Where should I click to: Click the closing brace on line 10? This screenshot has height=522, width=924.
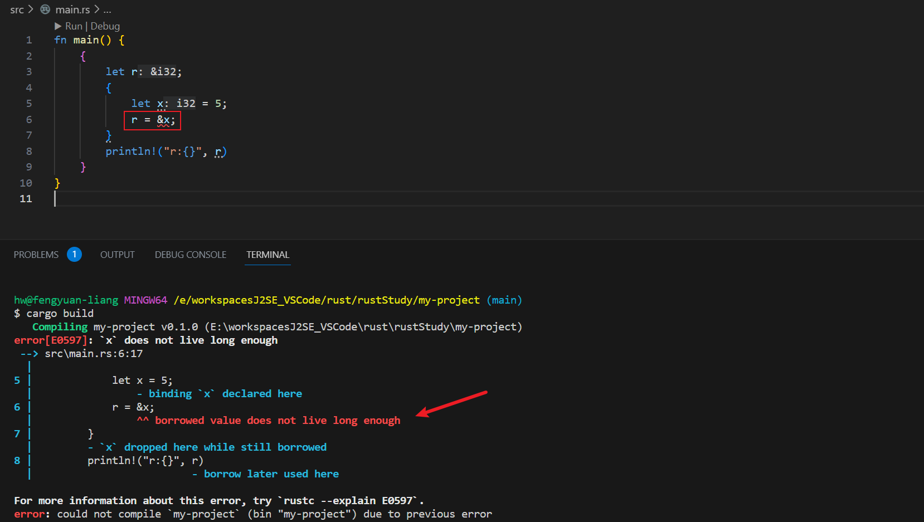[x=57, y=183]
